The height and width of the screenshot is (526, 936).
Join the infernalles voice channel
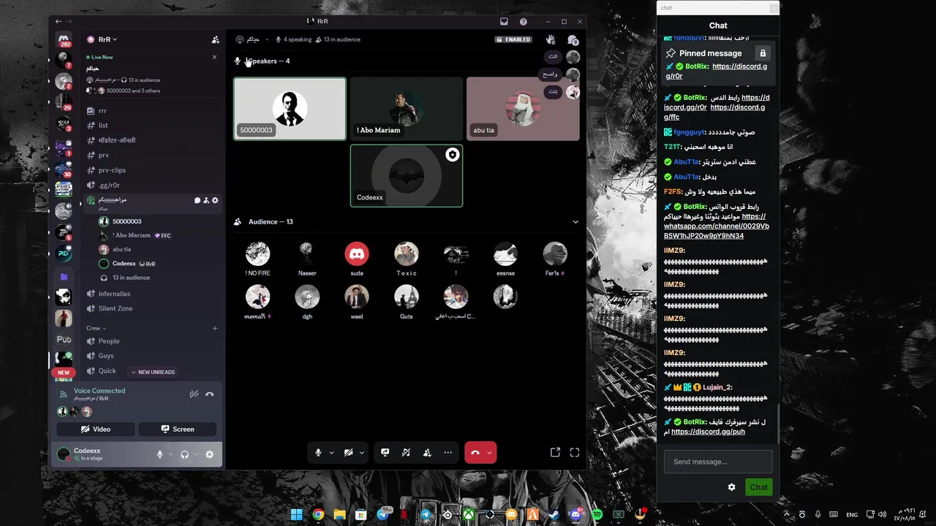153,294
